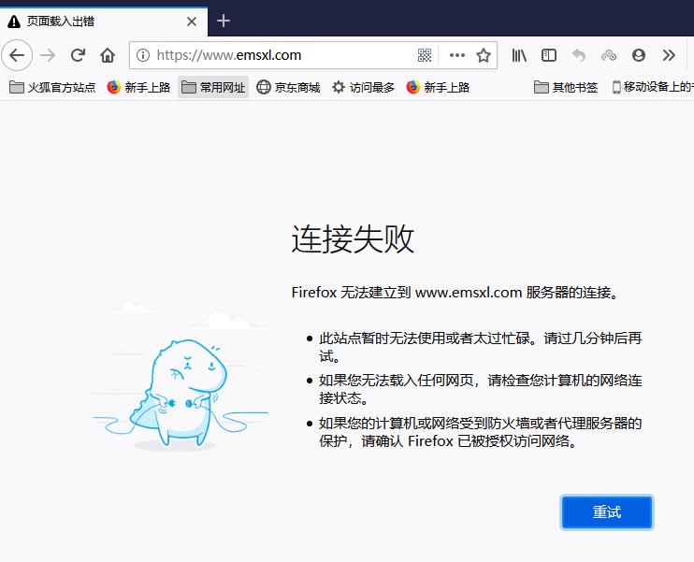Click the forward navigation arrow

48,55
